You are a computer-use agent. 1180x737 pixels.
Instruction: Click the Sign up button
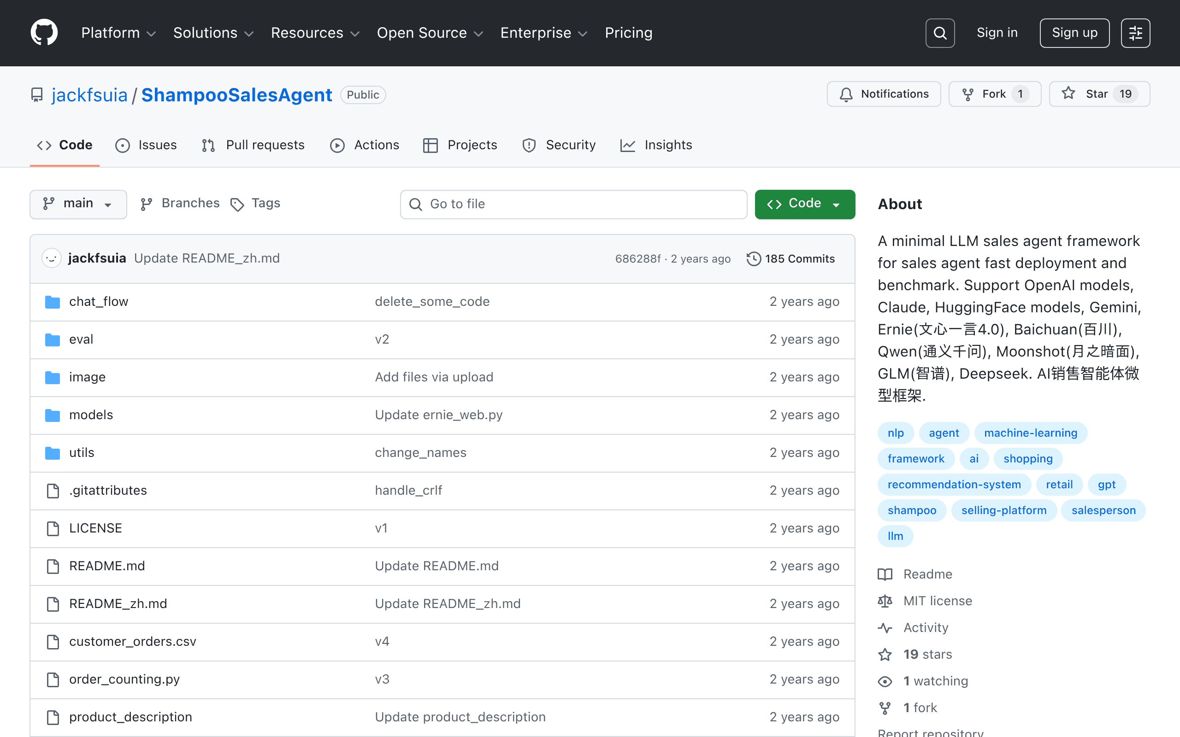coord(1074,33)
